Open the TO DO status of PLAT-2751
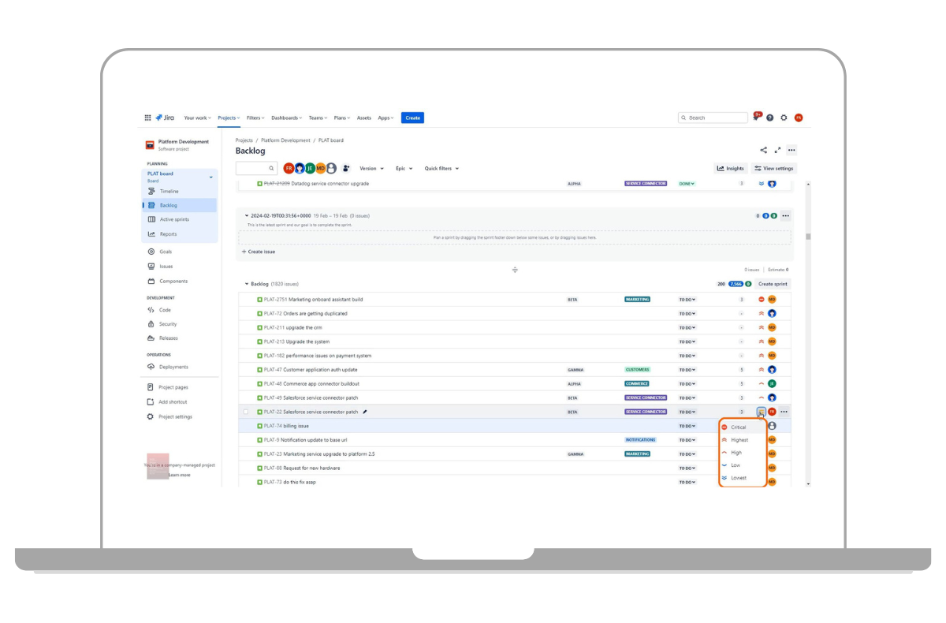This screenshot has width=946, height=623. (687, 300)
